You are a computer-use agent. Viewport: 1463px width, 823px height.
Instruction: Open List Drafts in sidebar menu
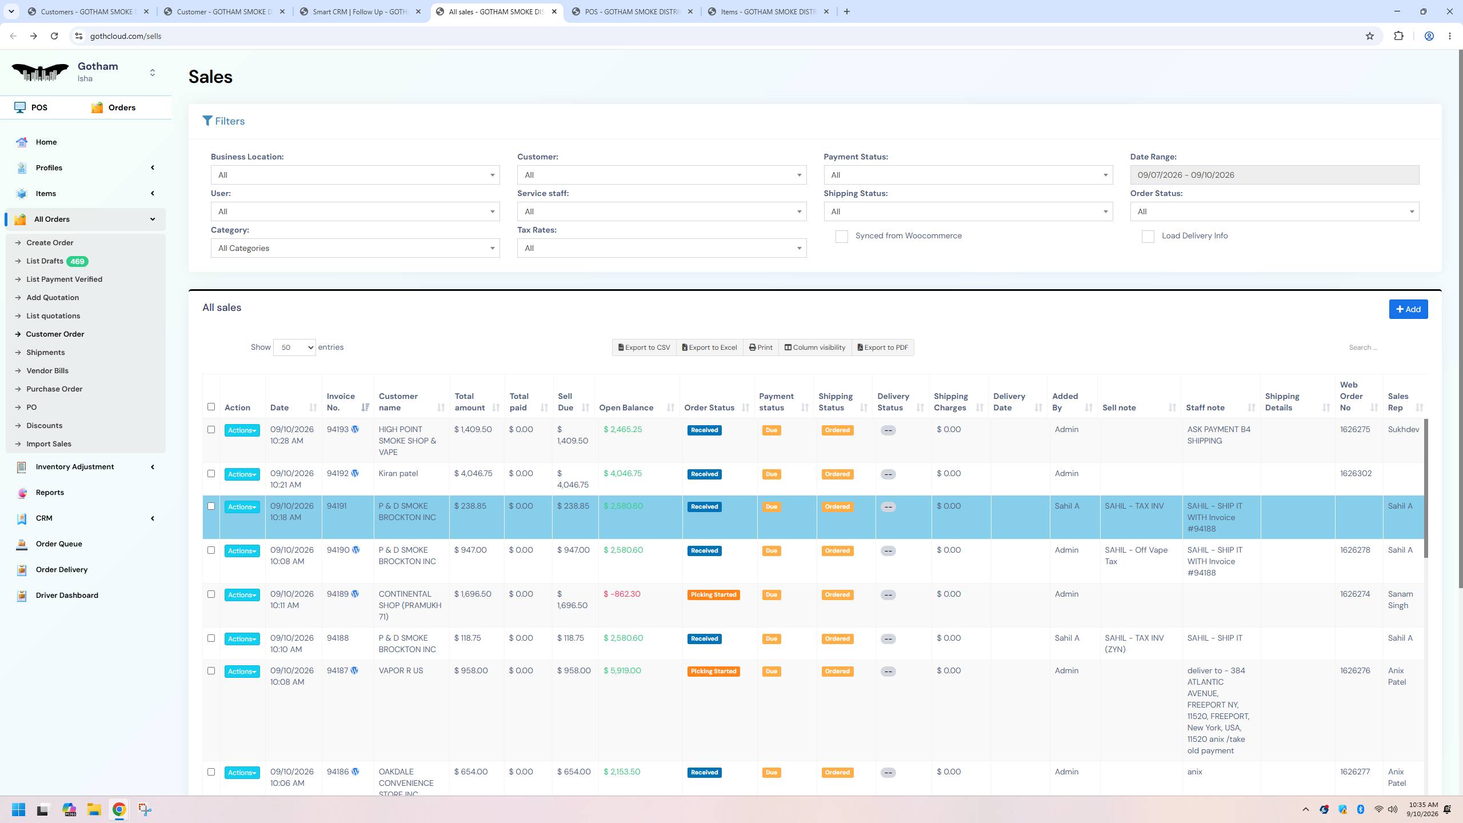point(45,261)
